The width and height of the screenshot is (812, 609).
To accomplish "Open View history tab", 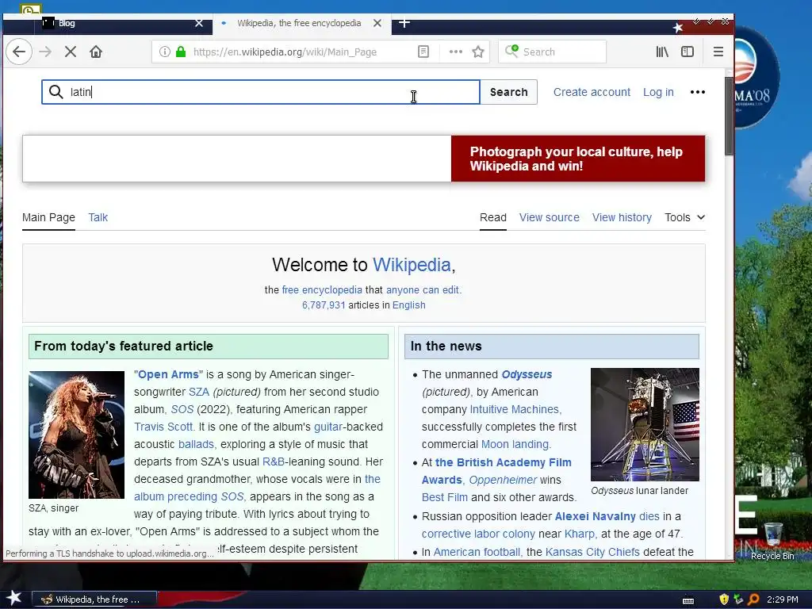I will pyautogui.click(x=622, y=217).
